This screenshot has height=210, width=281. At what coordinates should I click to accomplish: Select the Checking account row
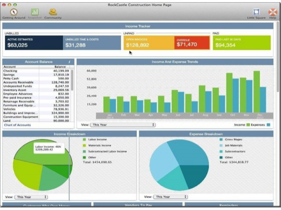click(36, 71)
